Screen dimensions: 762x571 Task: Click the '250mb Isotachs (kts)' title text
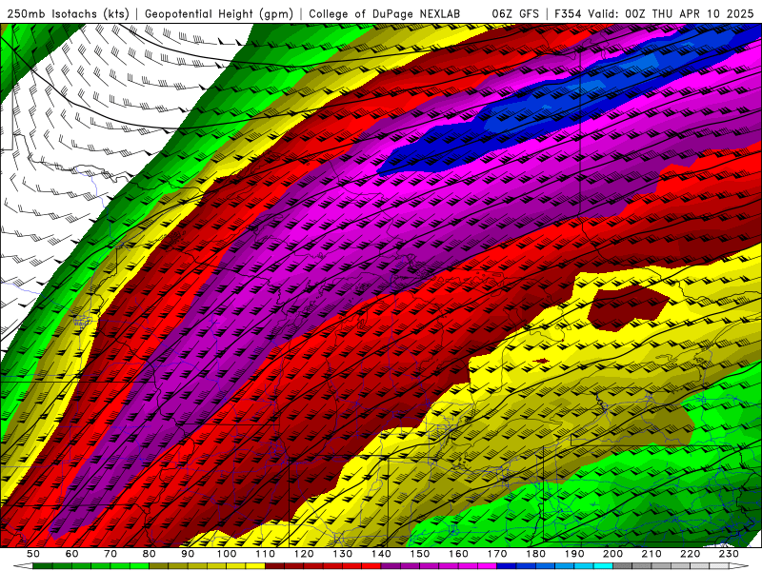point(68,13)
